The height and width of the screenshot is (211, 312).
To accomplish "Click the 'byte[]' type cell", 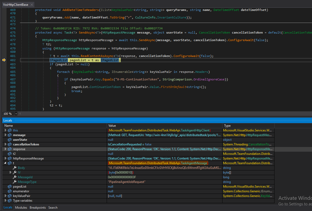I will [x=227, y=172].
